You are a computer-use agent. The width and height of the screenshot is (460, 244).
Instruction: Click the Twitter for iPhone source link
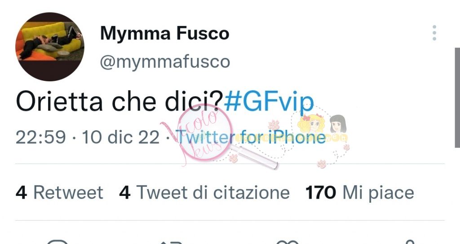[x=252, y=137]
